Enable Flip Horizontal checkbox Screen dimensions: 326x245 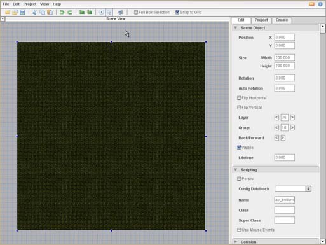click(x=239, y=98)
